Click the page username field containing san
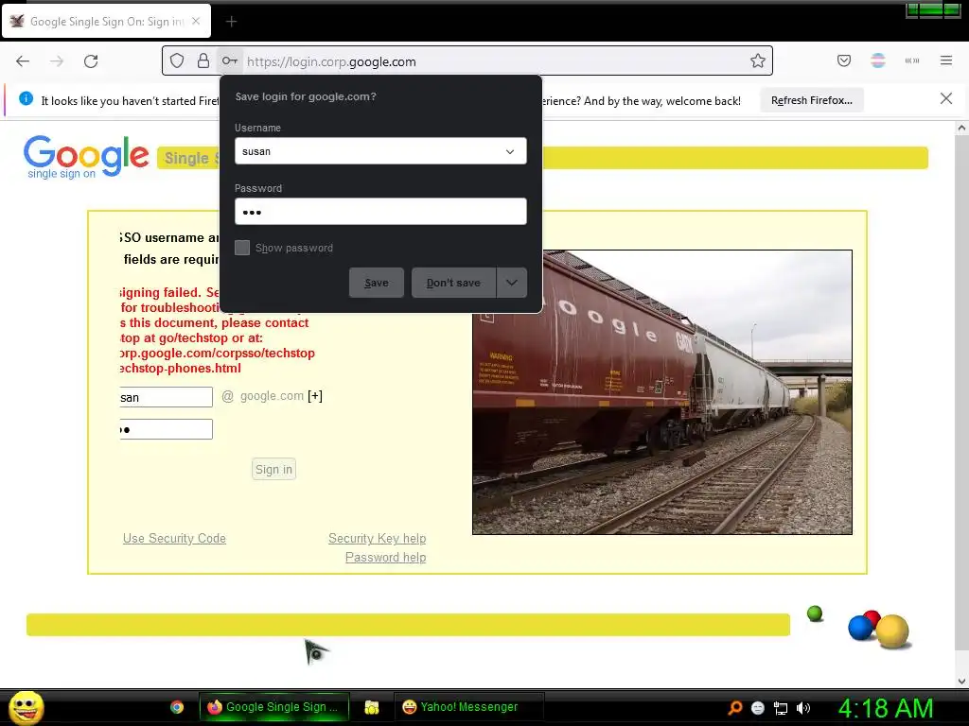Viewport: 969px width, 726px height. [x=167, y=397]
